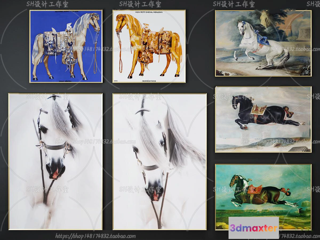Viewport: 320px width, 240px height.
Task: Click the 3dmaxter logo
Action: [253, 228]
